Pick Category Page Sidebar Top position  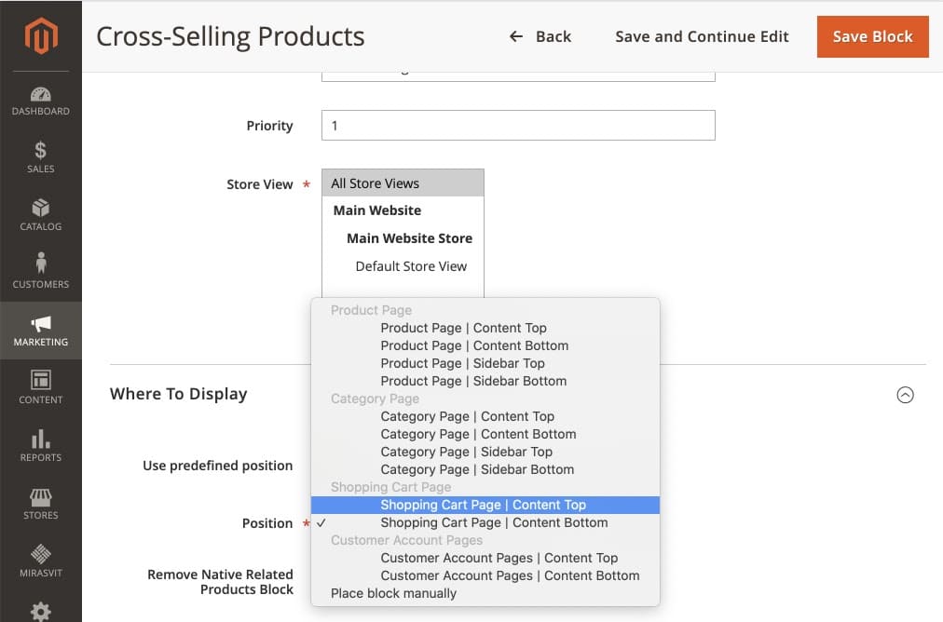click(x=466, y=452)
